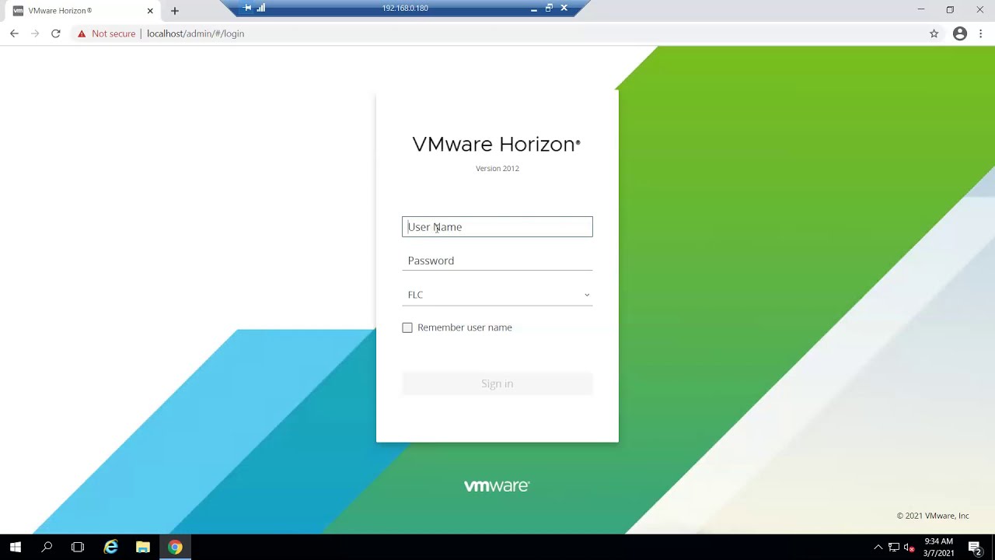Click the 192.168.0.180 connection bar title
This screenshot has width=995, height=560.
(405, 9)
